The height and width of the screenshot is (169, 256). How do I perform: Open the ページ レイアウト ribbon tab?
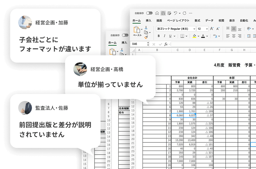[178, 20]
